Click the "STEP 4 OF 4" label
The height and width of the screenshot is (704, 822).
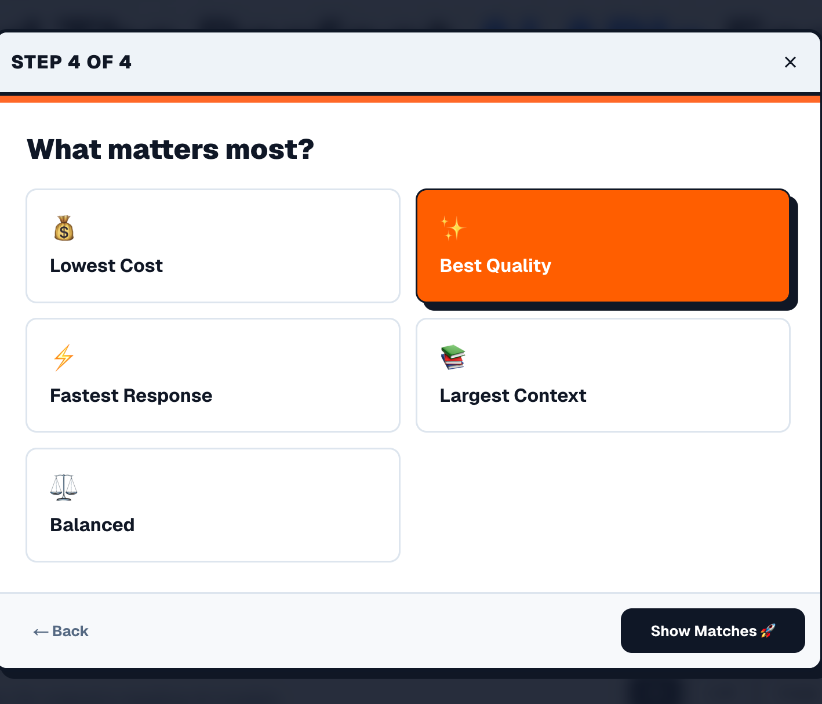[x=71, y=62]
